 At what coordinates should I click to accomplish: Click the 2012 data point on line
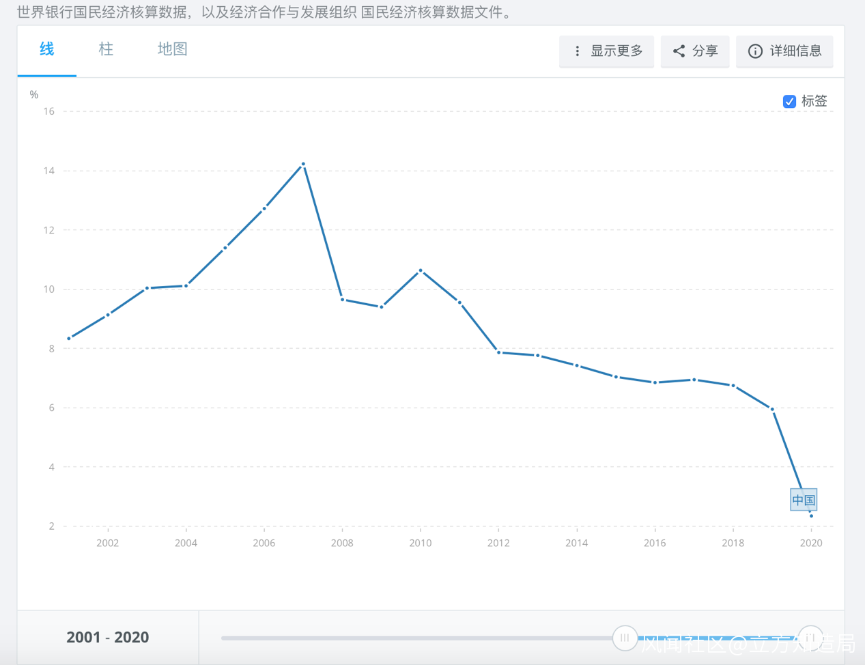498,352
